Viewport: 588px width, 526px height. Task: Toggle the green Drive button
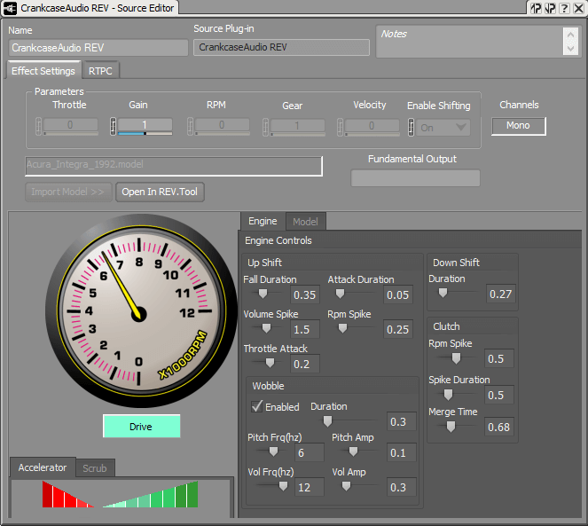[x=141, y=427]
